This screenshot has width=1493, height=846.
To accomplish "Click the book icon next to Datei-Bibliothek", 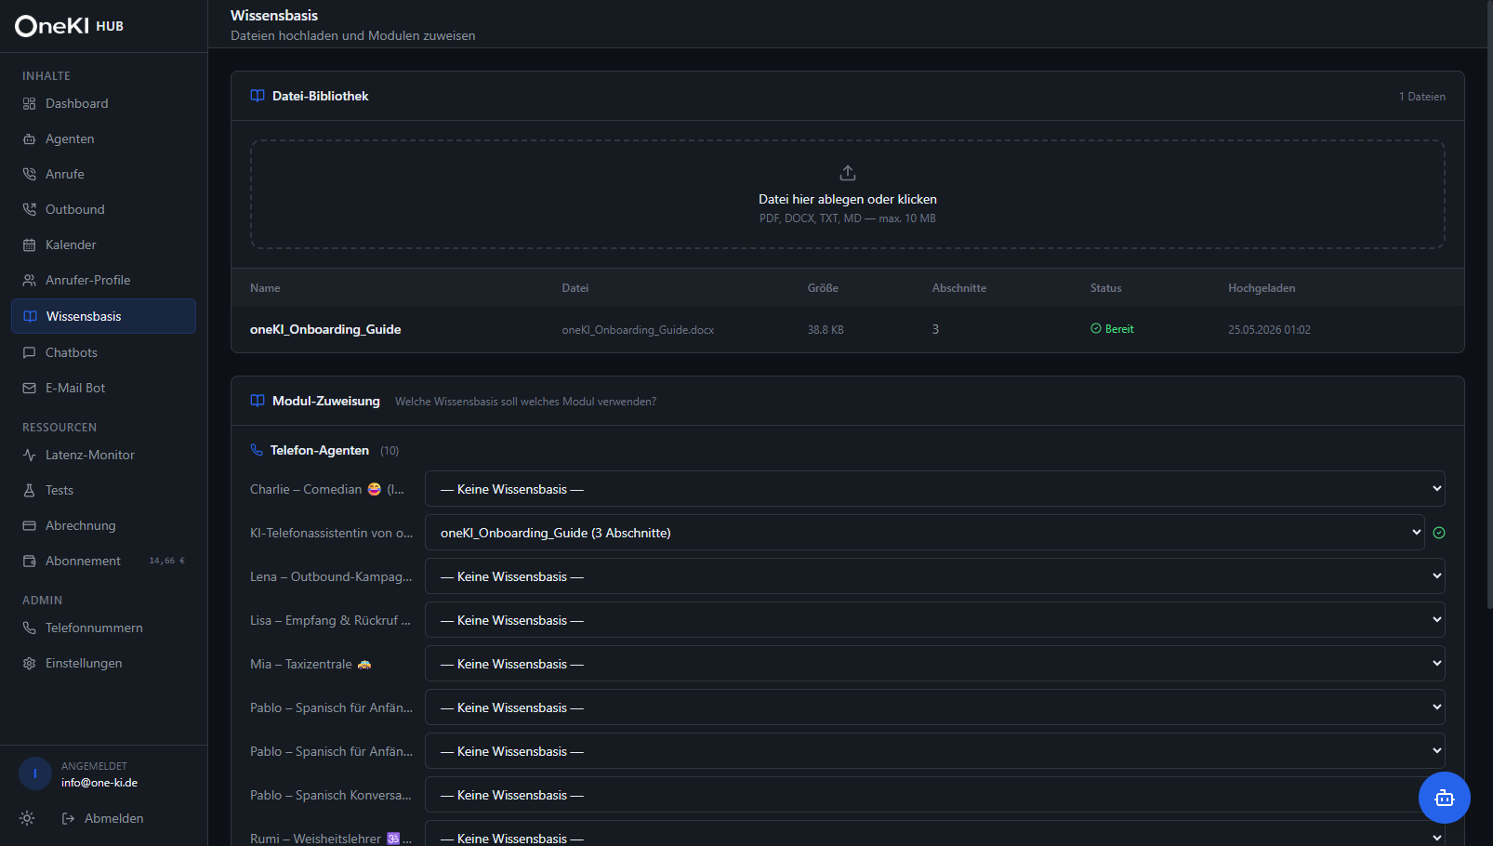I will point(258,96).
